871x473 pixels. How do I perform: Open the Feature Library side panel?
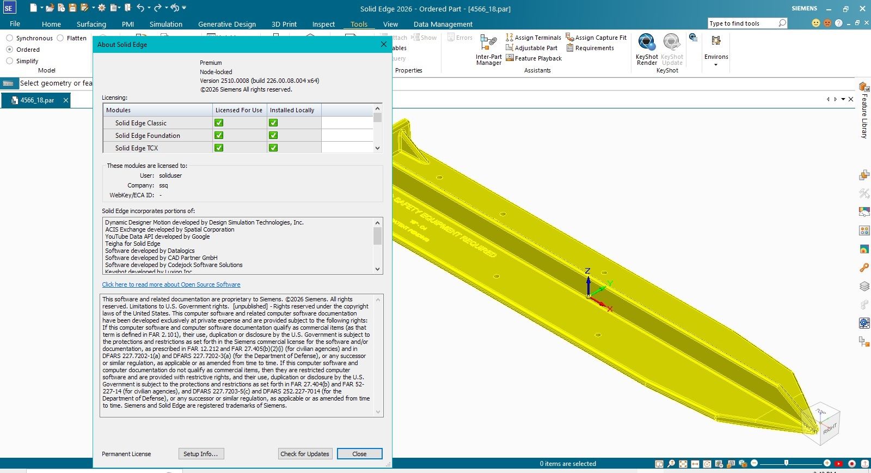pyautogui.click(x=864, y=110)
